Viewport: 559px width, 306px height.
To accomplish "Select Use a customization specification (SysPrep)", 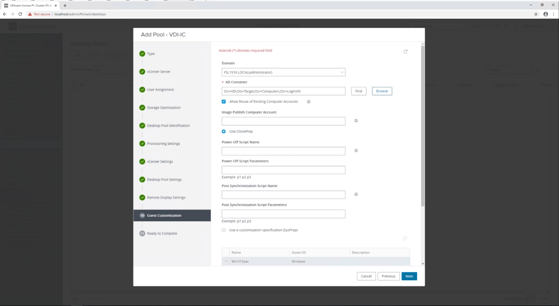I will click(x=224, y=230).
